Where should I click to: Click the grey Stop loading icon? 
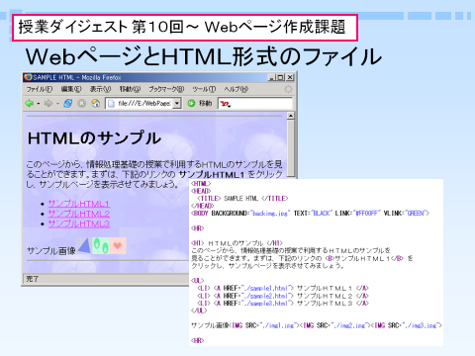81,103
